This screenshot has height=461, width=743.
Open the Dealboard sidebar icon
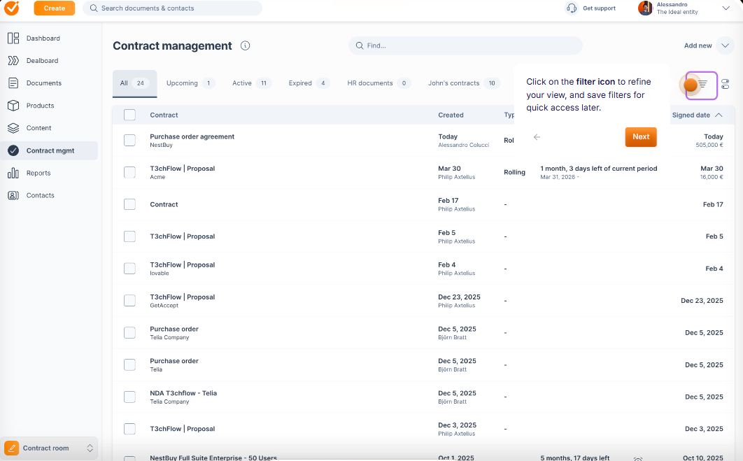(13, 61)
